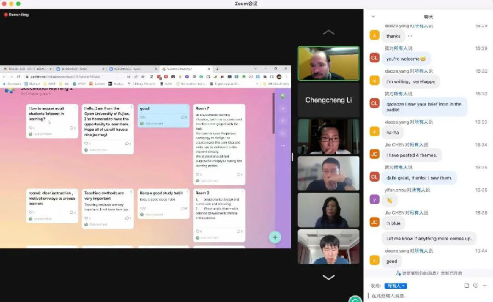
Task: Click the browser reload icon
Action: pos(18,77)
